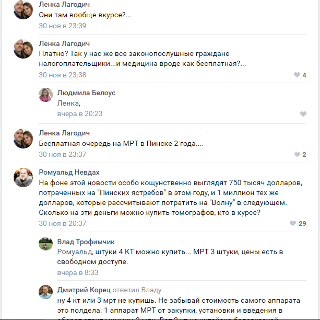Open the name link Людмила Белоус
The image size is (320, 320).
click(87, 93)
